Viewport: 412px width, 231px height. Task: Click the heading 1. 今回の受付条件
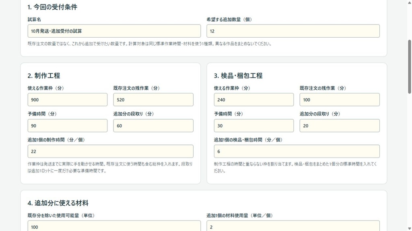click(52, 7)
